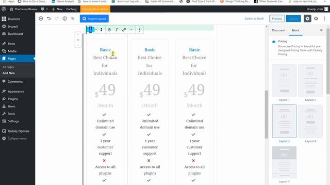Click first column Basic title text
The width and height of the screenshot is (330, 185).
pyautogui.click(x=105, y=50)
